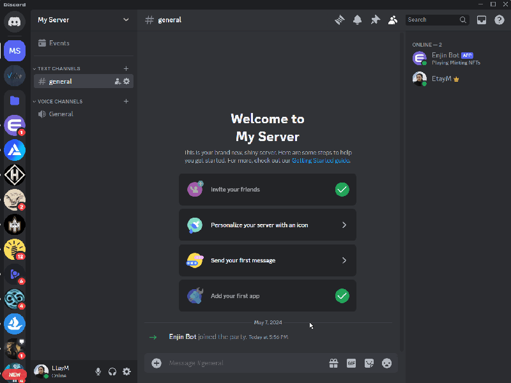This screenshot has width=511, height=383.
Task: Open the pinned messages list
Action: 376,20
